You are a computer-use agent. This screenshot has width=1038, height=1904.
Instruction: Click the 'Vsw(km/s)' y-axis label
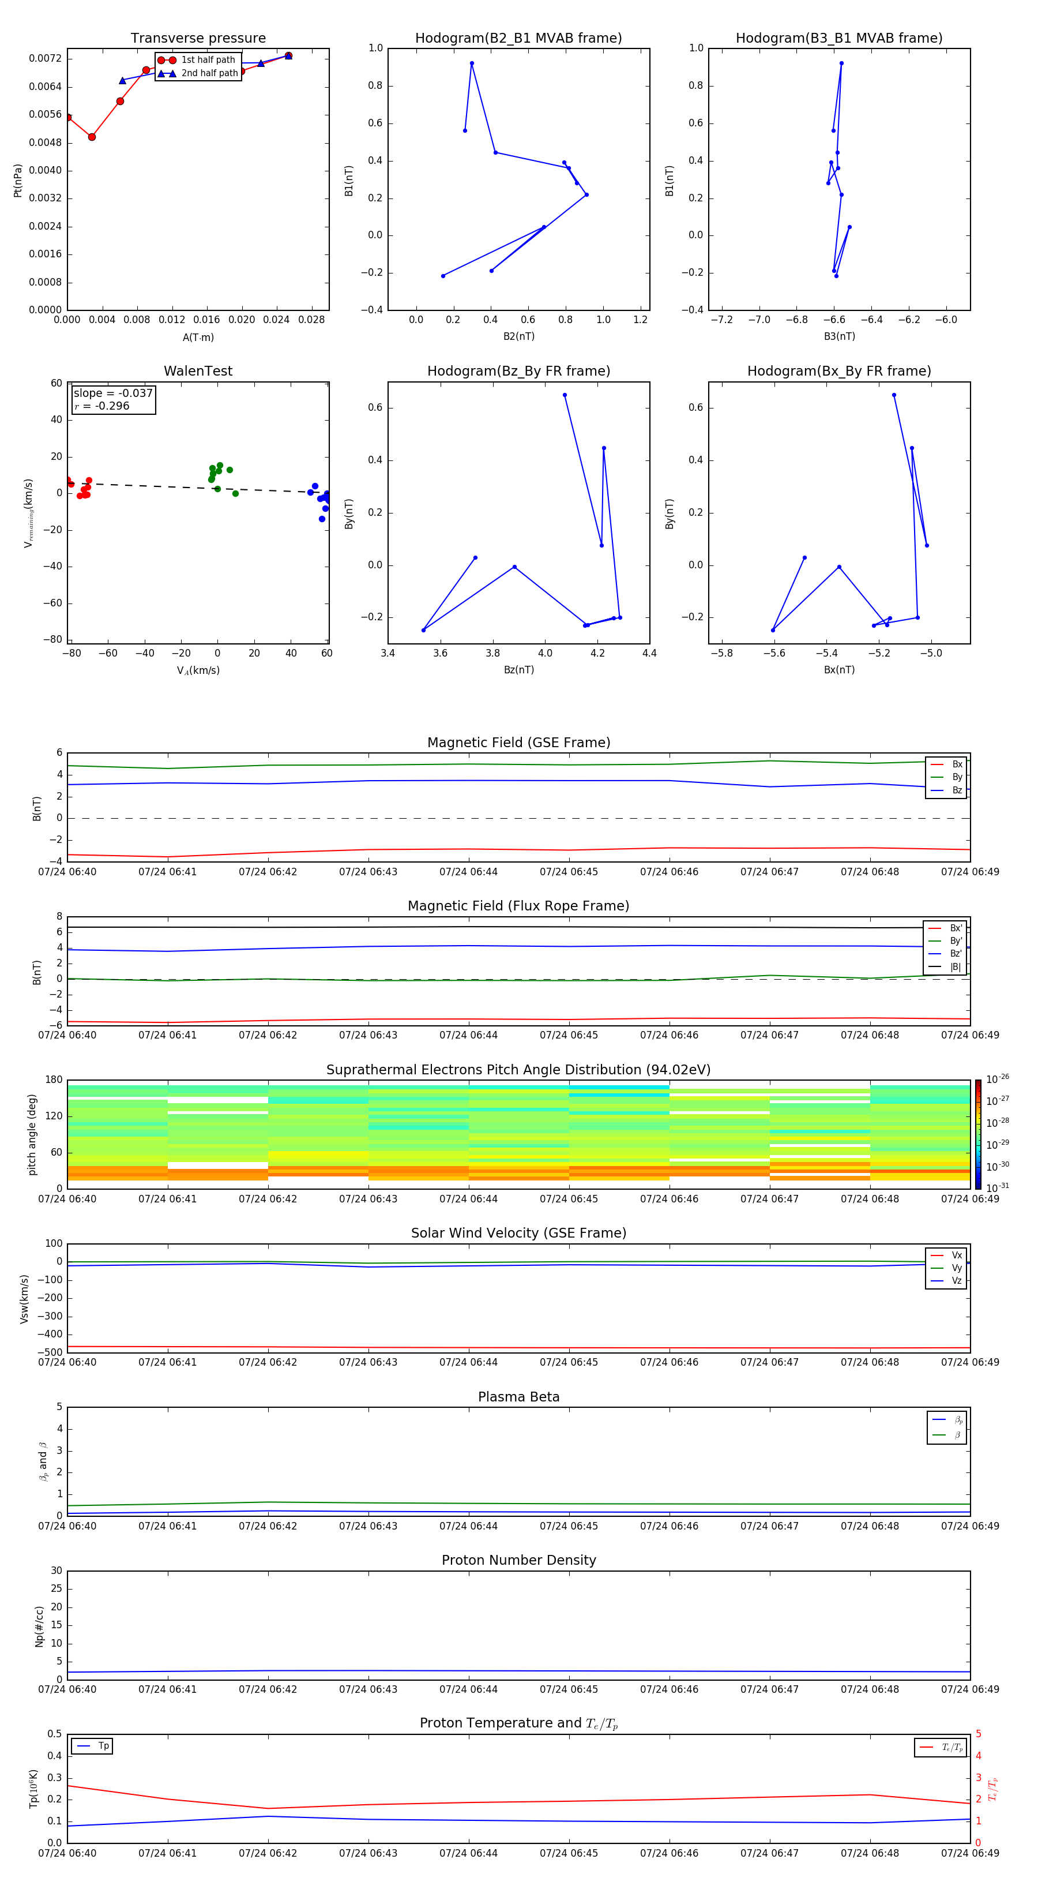pyautogui.click(x=24, y=1299)
